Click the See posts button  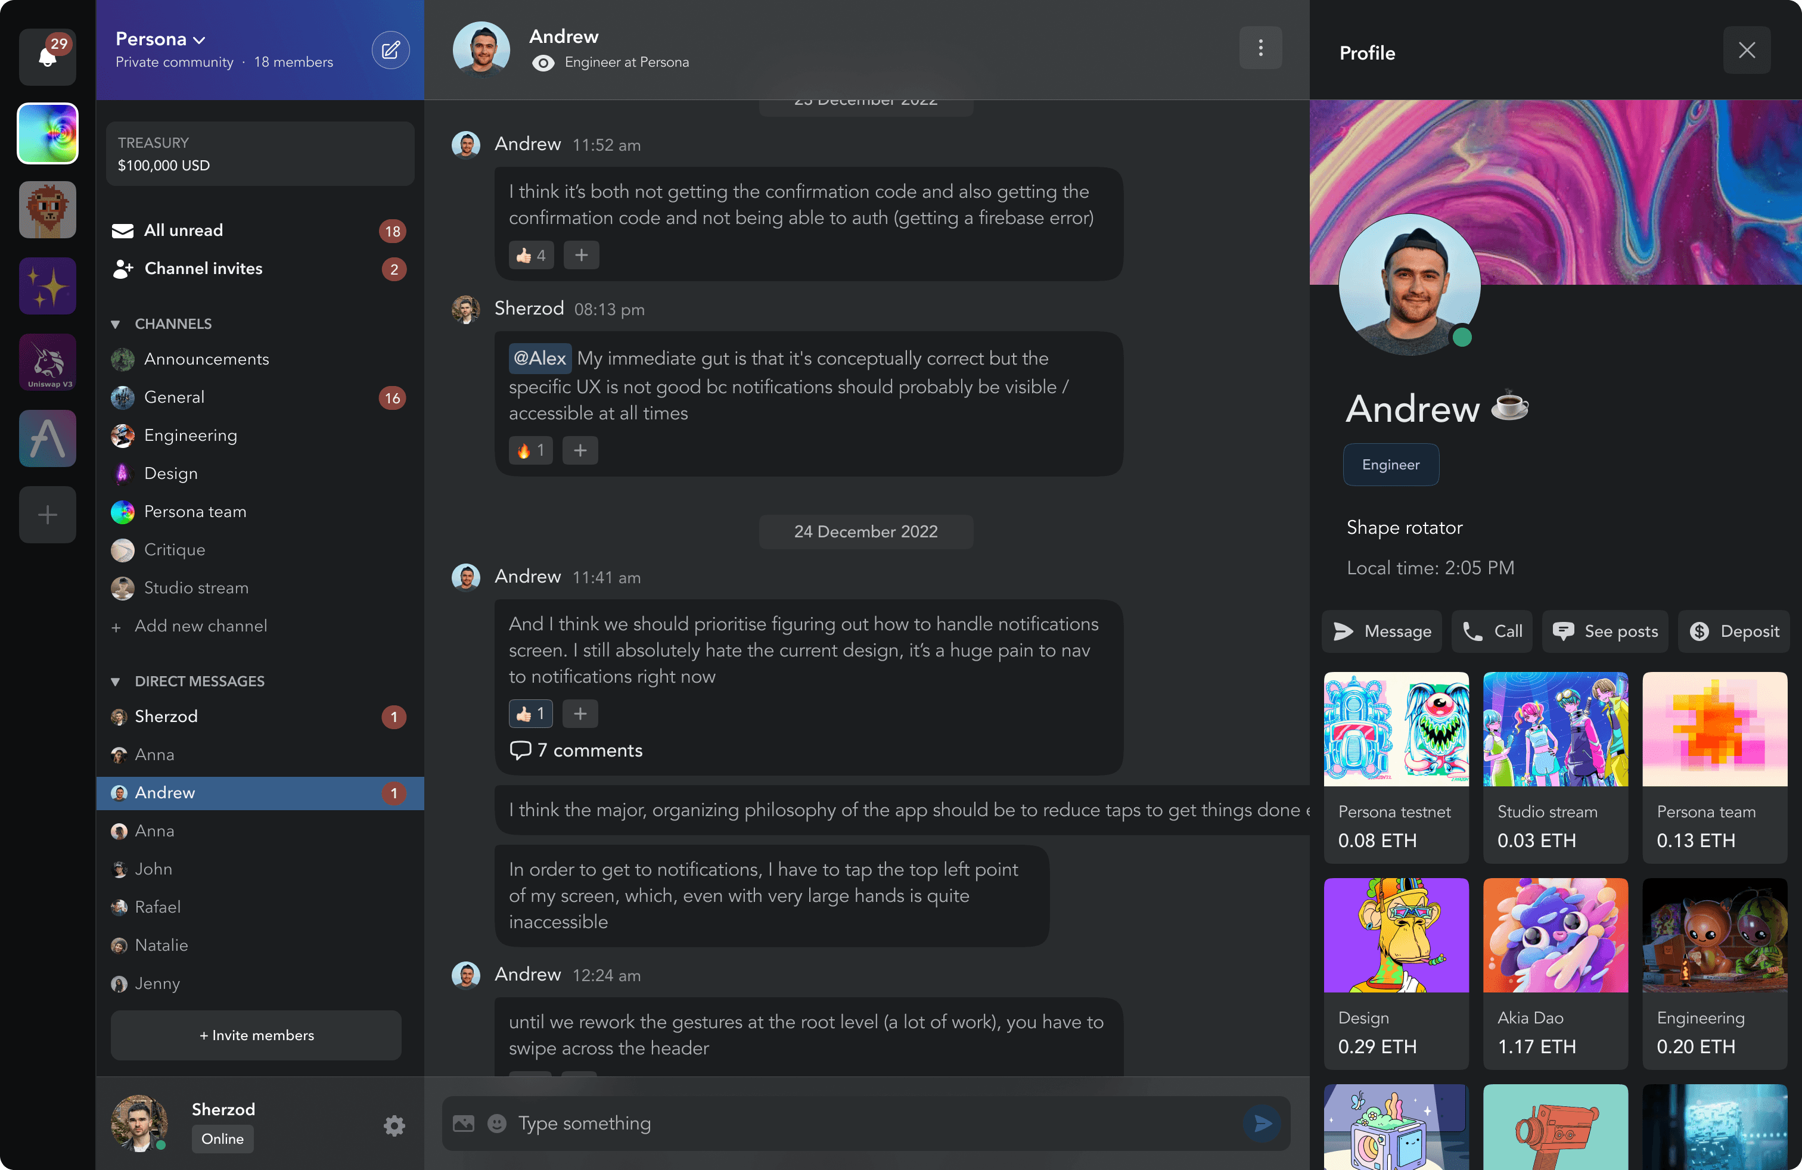pos(1604,631)
